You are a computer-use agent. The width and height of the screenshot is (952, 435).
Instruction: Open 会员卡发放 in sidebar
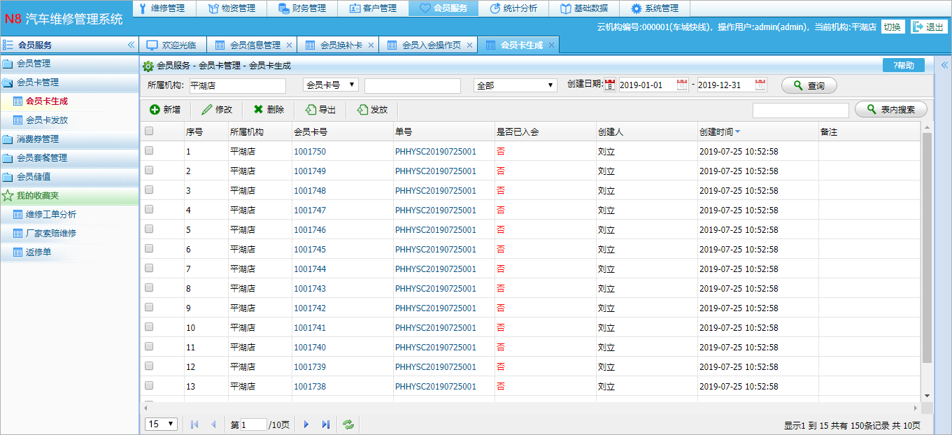47,120
